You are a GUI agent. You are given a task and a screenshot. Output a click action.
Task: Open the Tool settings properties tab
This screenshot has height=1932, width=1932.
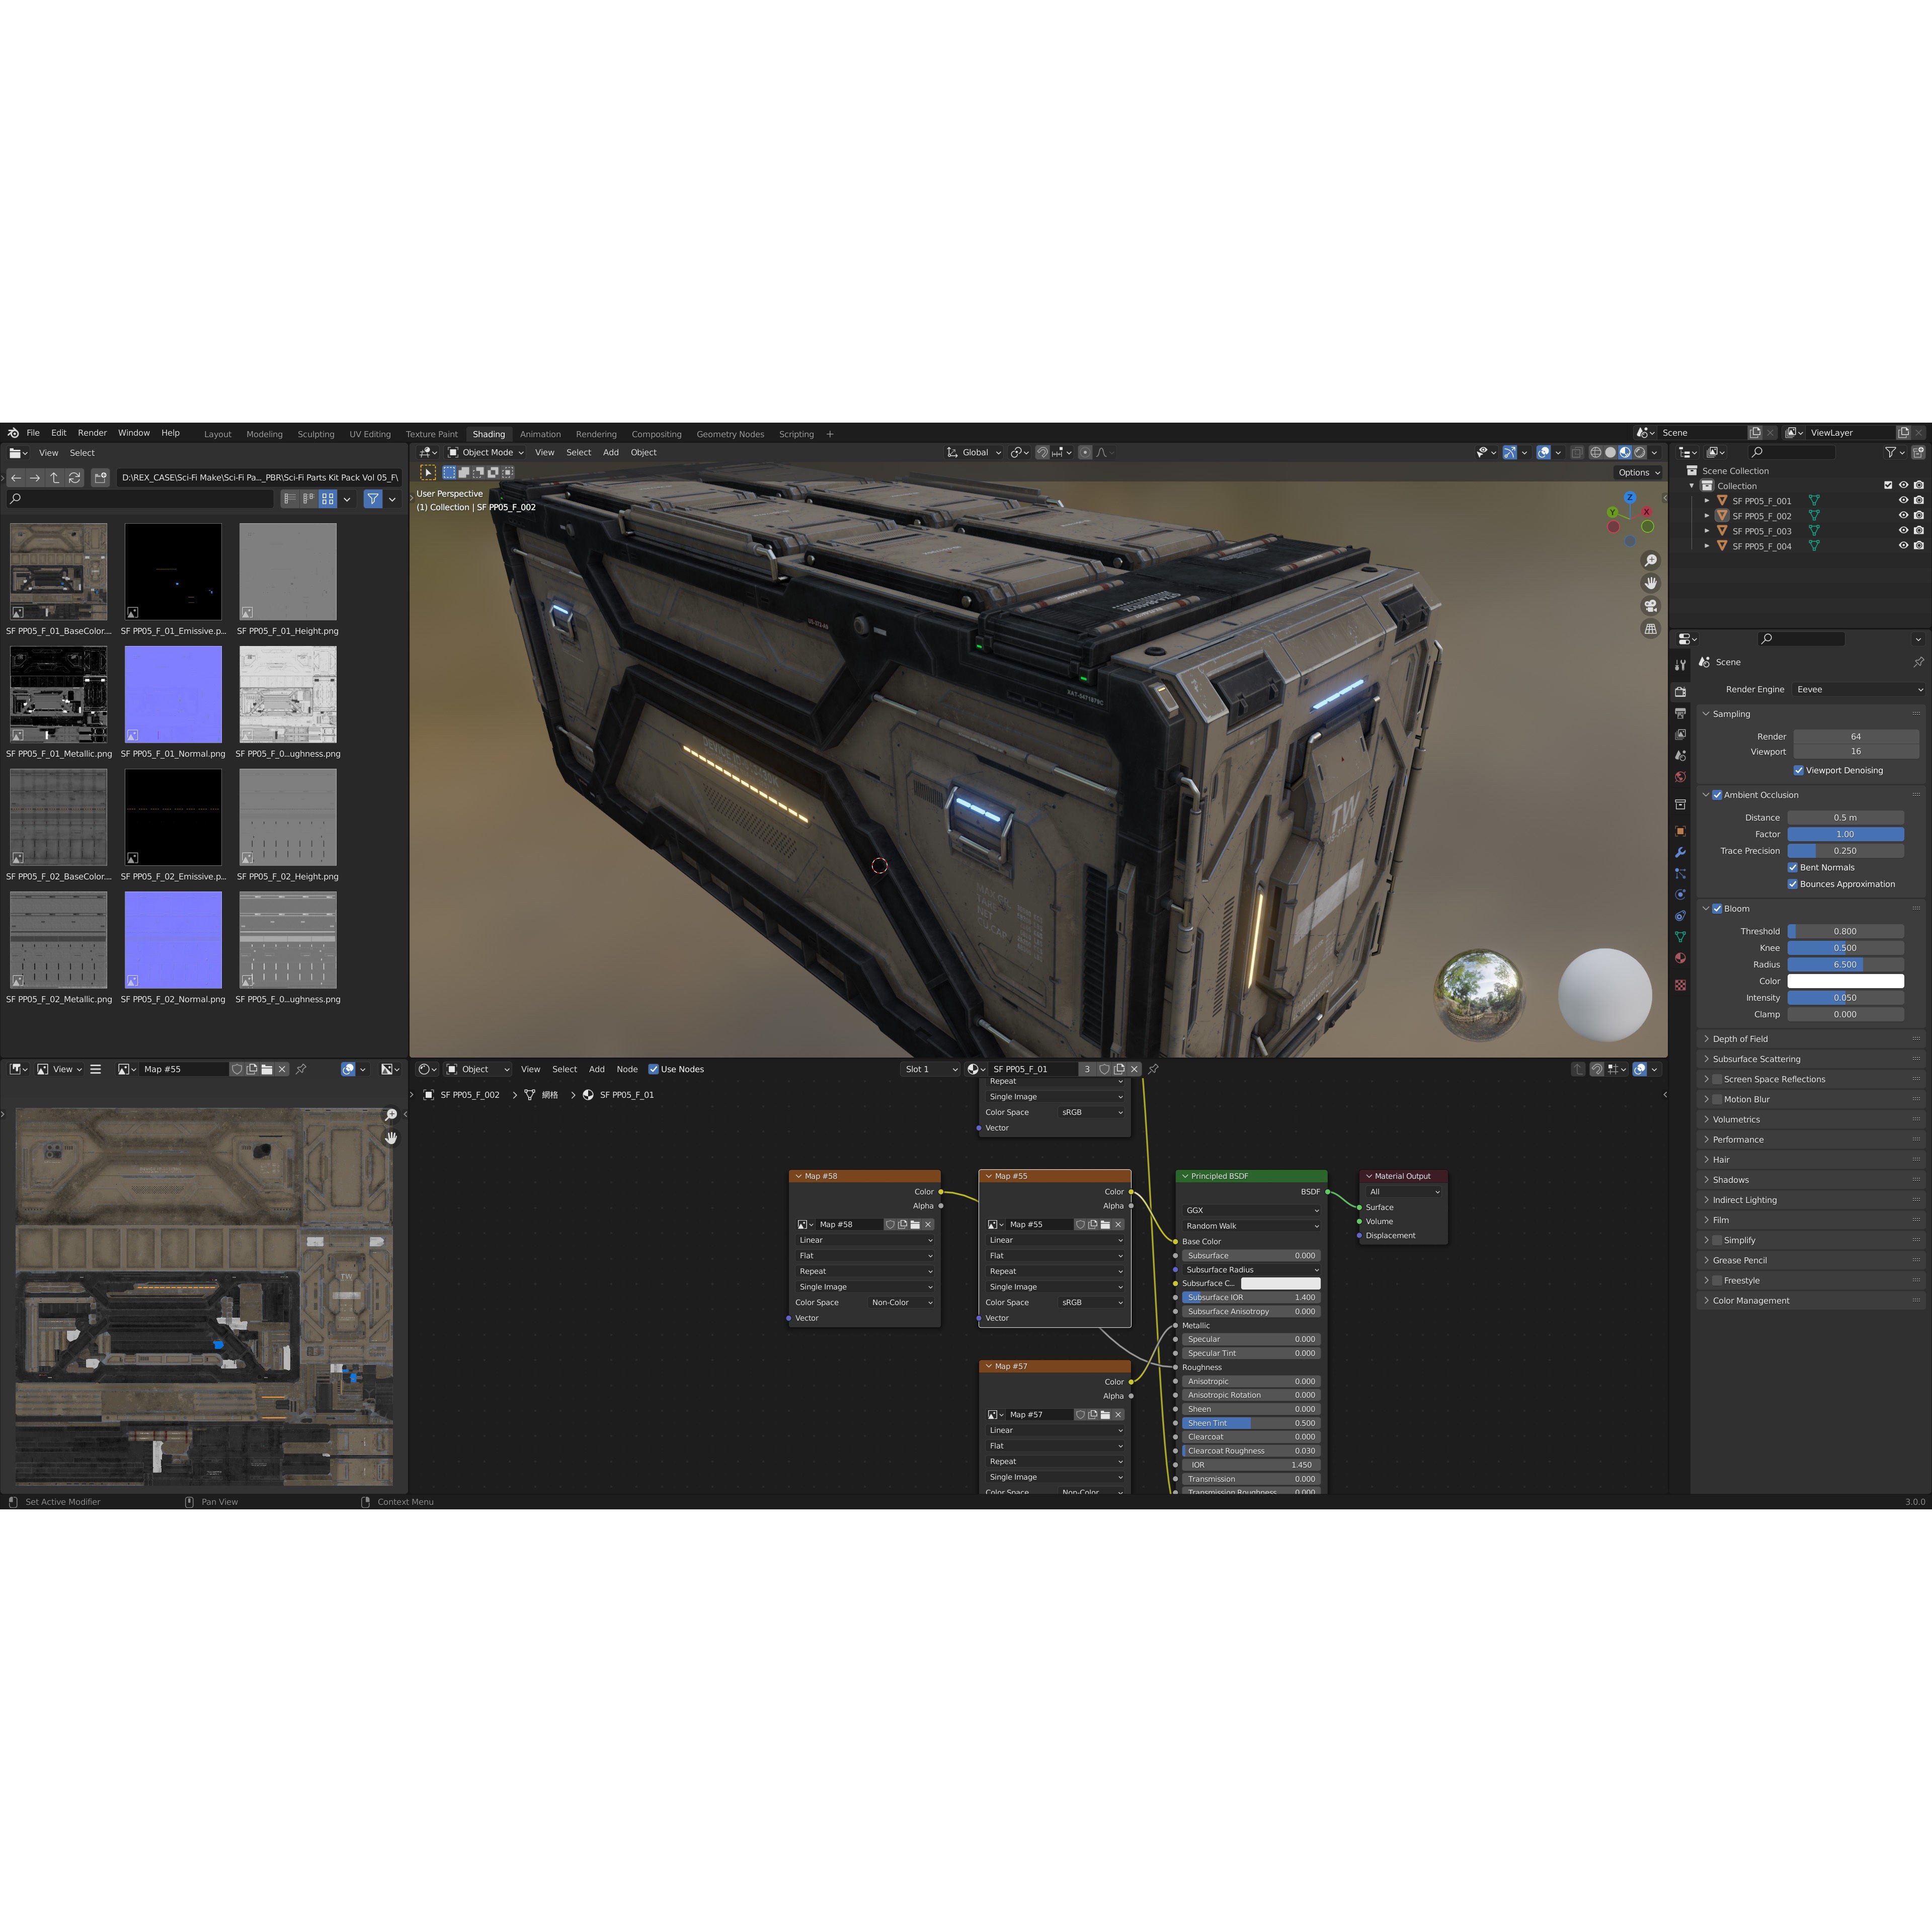point(1680,665)
